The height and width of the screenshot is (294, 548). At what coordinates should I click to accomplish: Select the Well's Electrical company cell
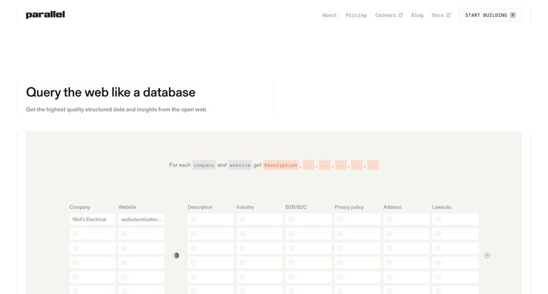pyautogui.click(x=93, y=219)
